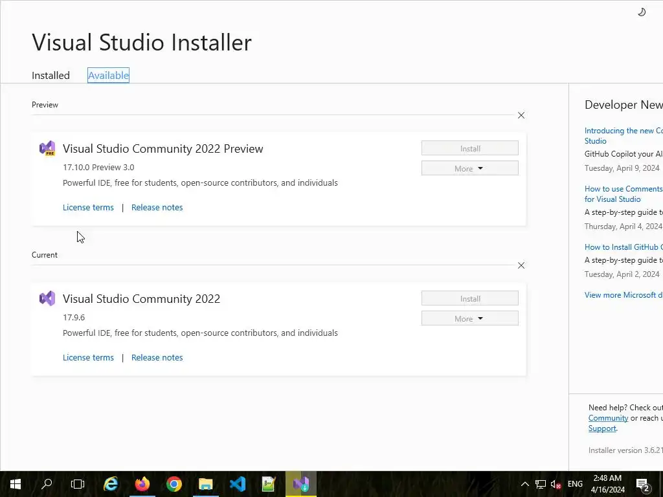Open Task View on taskbar
This screenshot has height=497, width=663.
tap(78, 484)
